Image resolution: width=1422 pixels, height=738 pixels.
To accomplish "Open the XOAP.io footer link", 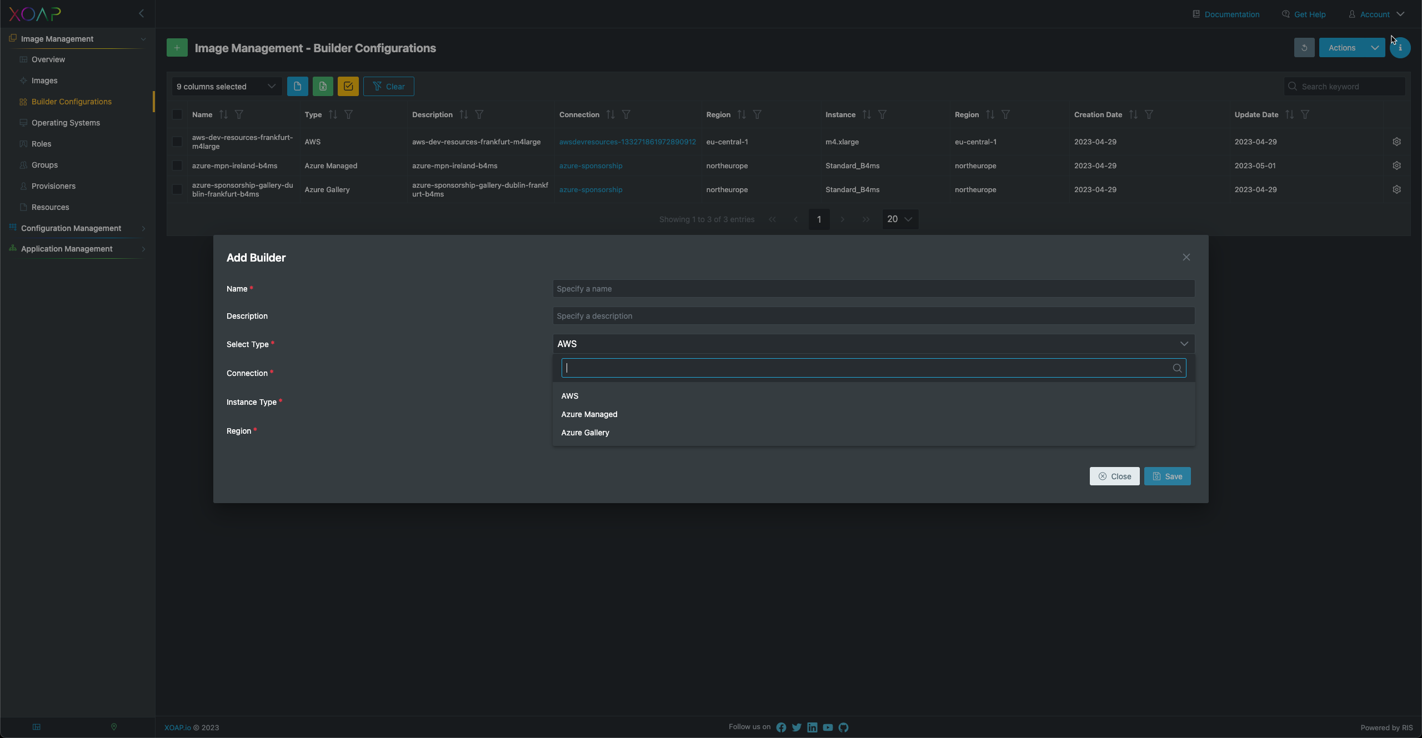I will [178, 727].
